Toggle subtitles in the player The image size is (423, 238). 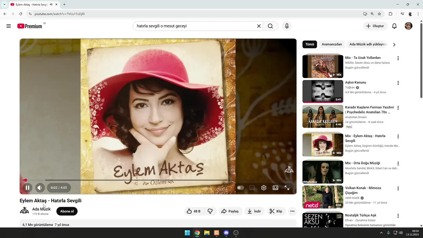click(252, 188)
